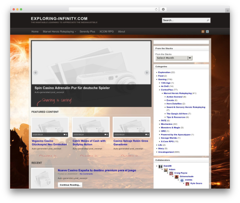The image size is (240, 203).
Task: Open the Tips & Resources category
Action: pyautogui.click(x=176, y=117)
